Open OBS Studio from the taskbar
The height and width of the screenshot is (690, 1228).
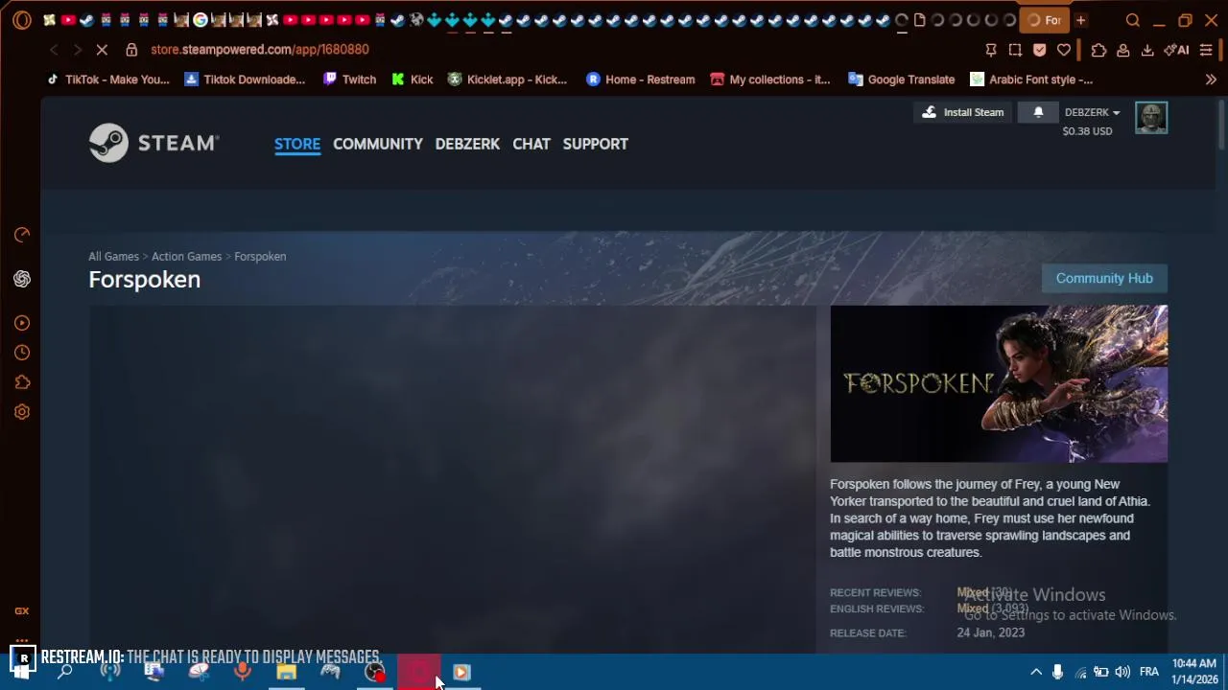(x=374, y=672)
